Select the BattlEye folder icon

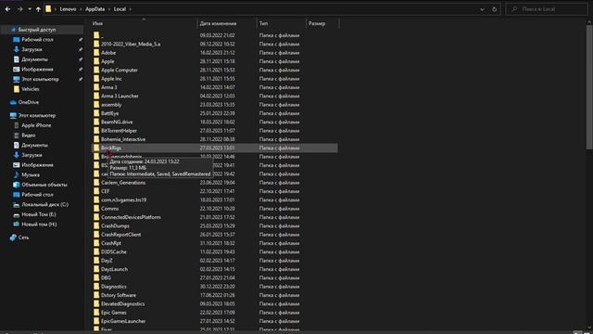click(96, 113)
